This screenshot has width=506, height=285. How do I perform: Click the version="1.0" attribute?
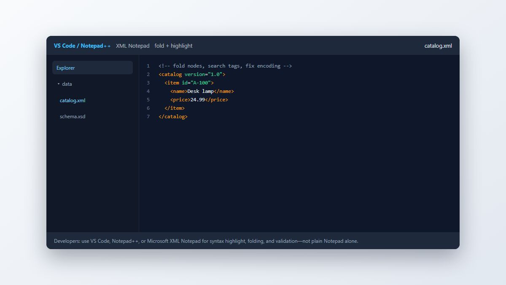point(203,74)
